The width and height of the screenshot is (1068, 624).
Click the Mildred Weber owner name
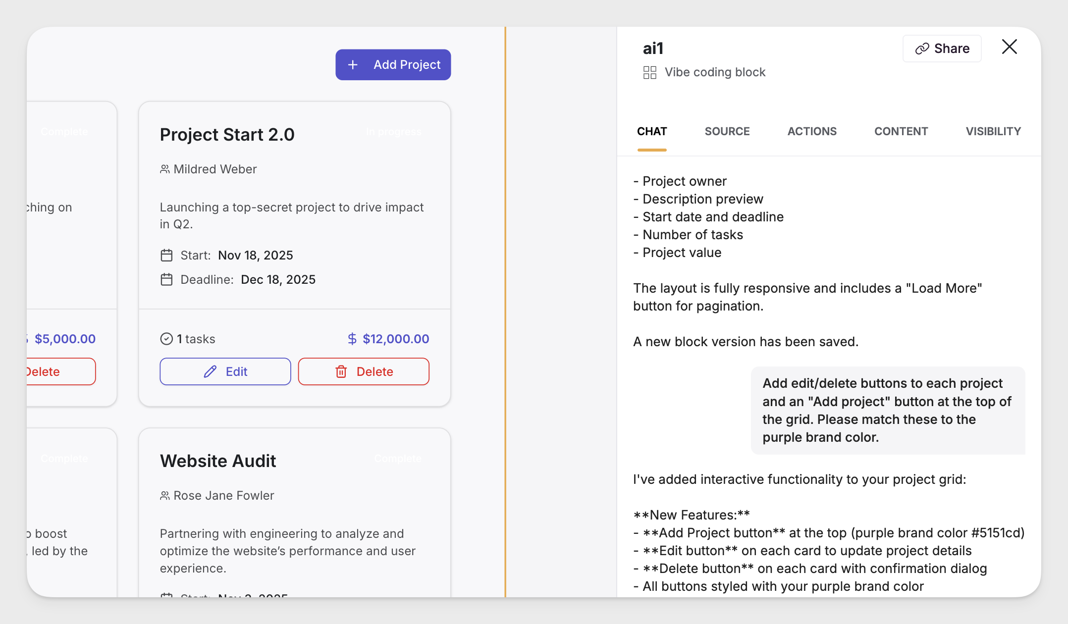click(x=215, y=169)
